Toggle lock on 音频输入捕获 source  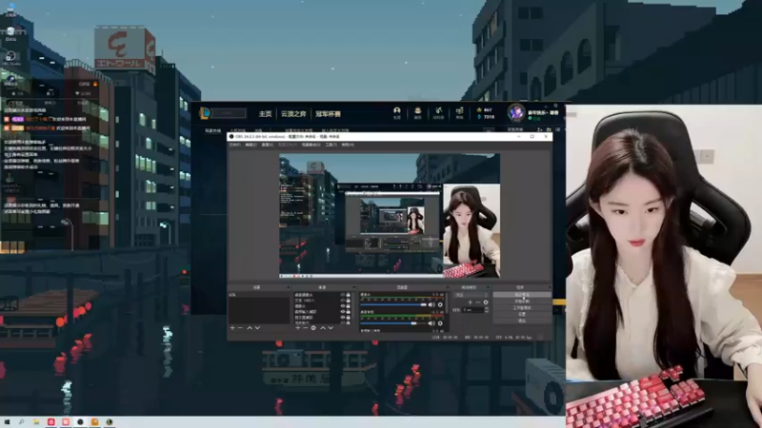click(348, 312)
